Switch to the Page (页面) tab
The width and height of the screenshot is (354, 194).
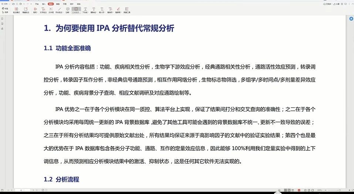click(65, 4)
